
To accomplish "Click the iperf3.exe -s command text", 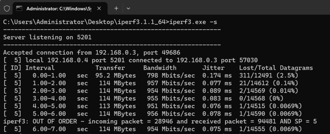I will tap(191, 22).
